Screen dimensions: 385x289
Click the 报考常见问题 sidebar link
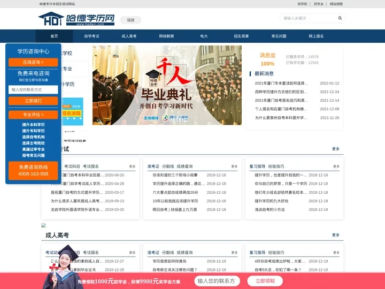point(33,155)
